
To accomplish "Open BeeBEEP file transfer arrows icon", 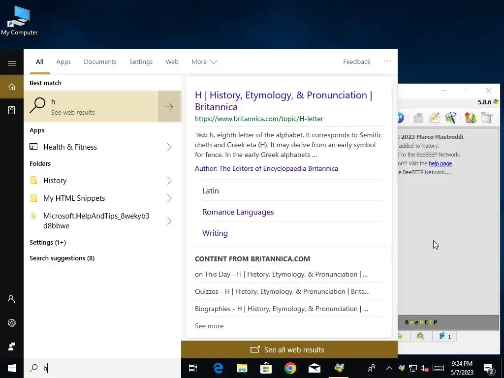I will click(x=470, y=118).
